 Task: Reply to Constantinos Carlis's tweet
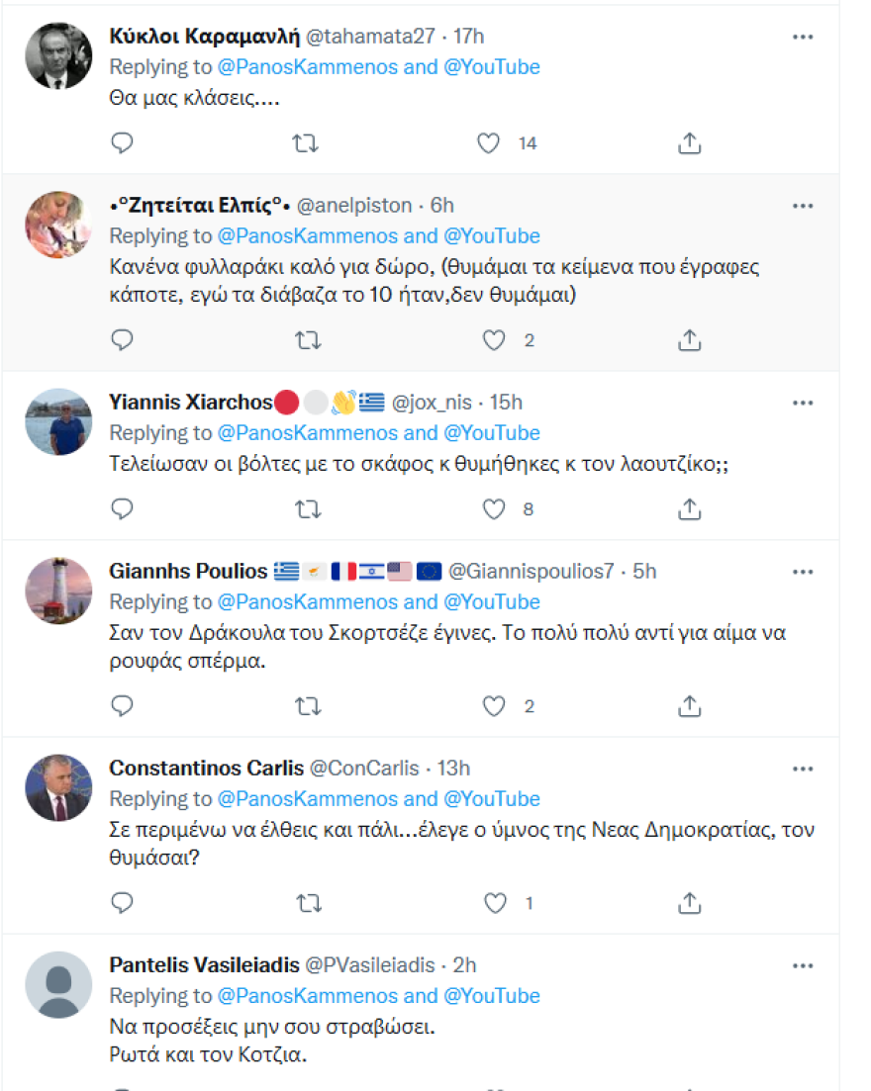point(122,902)
